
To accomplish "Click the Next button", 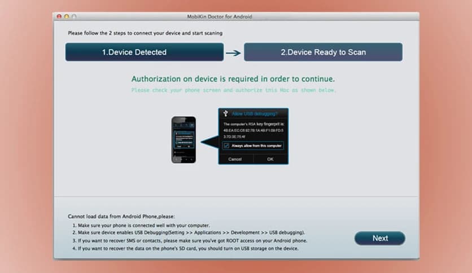I will [379, 238].
